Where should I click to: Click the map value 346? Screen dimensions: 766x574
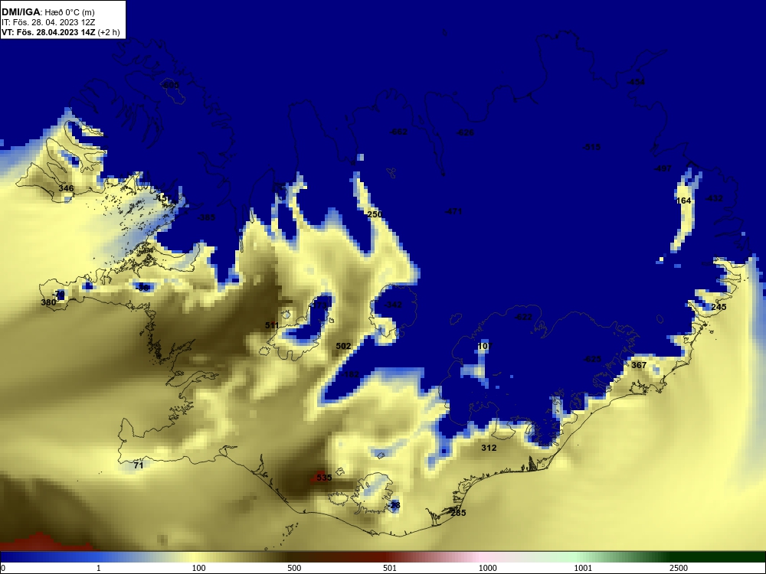pos(66,188)
